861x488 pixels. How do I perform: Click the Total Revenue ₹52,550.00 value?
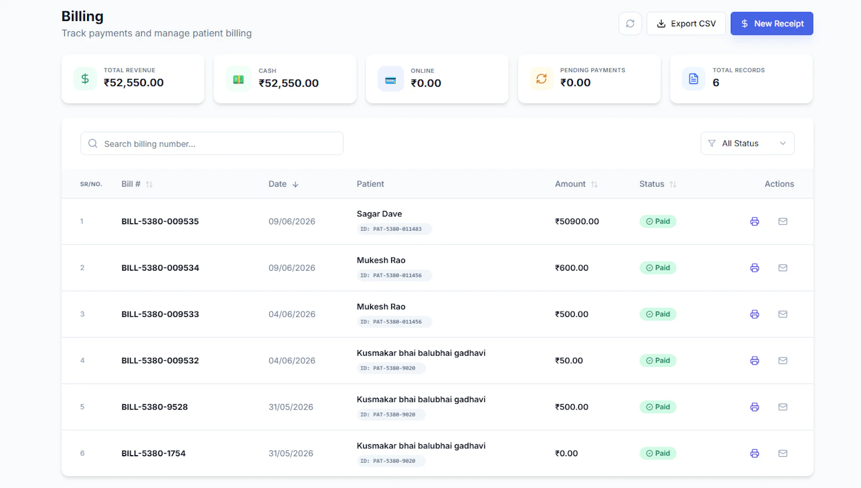click(x=133, y=83)
